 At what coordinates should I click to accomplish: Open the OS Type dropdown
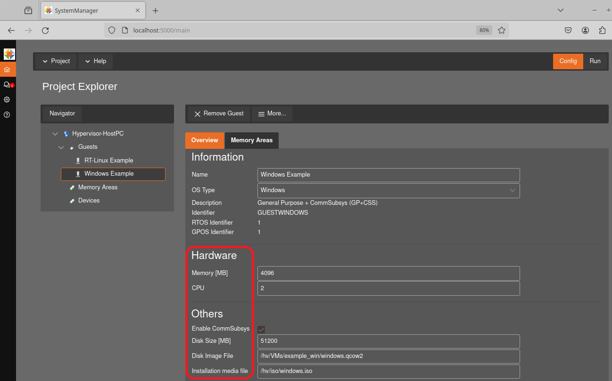coord(388,190)
